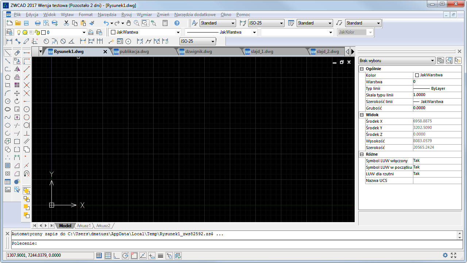This screenshot has height=263, width=467.
Task: Open Print Preview icon
Action: (x=46, y=23)
